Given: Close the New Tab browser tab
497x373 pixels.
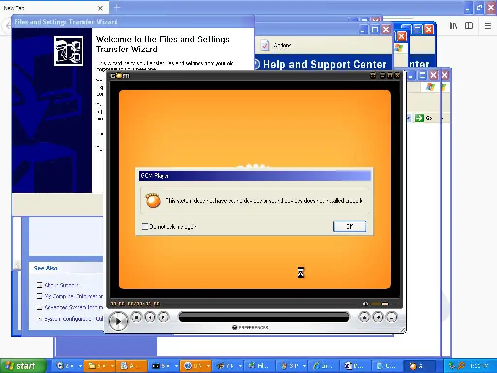Looking at the screenshot, I should 100,8.
